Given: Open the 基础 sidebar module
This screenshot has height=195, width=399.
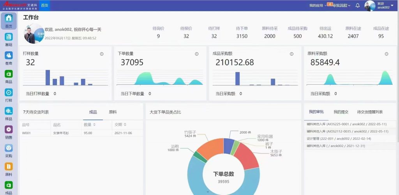Looking at the screenshot, I should click(9, 39).
